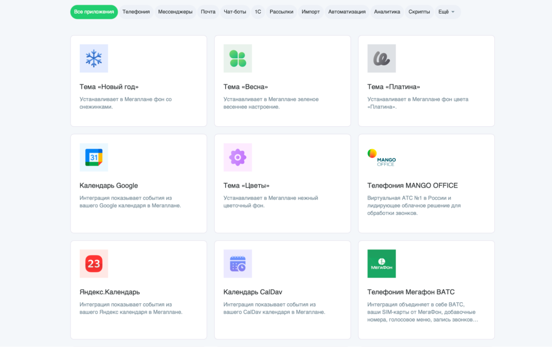Click the purple flower icon for «Цветы» theme
The height and width of the screenshot is (347, 552).
coord(238,157)
